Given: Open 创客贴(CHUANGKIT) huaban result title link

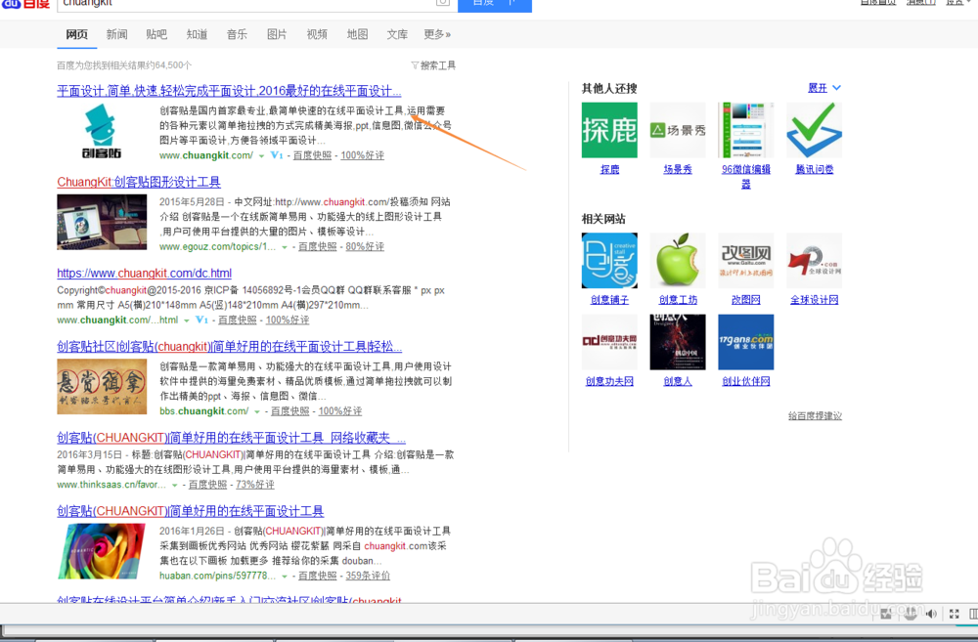Looking at the screenshot, I should (x=191, y=511).
